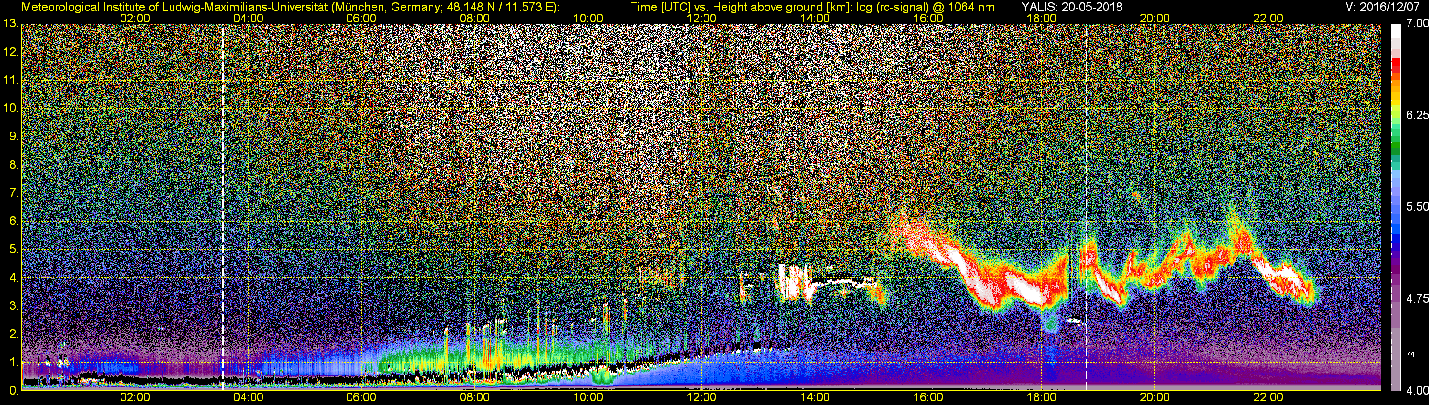Screen dimensions: 1429x405
Task: Click the height axis label '11.'
Action: coord(11,81)
